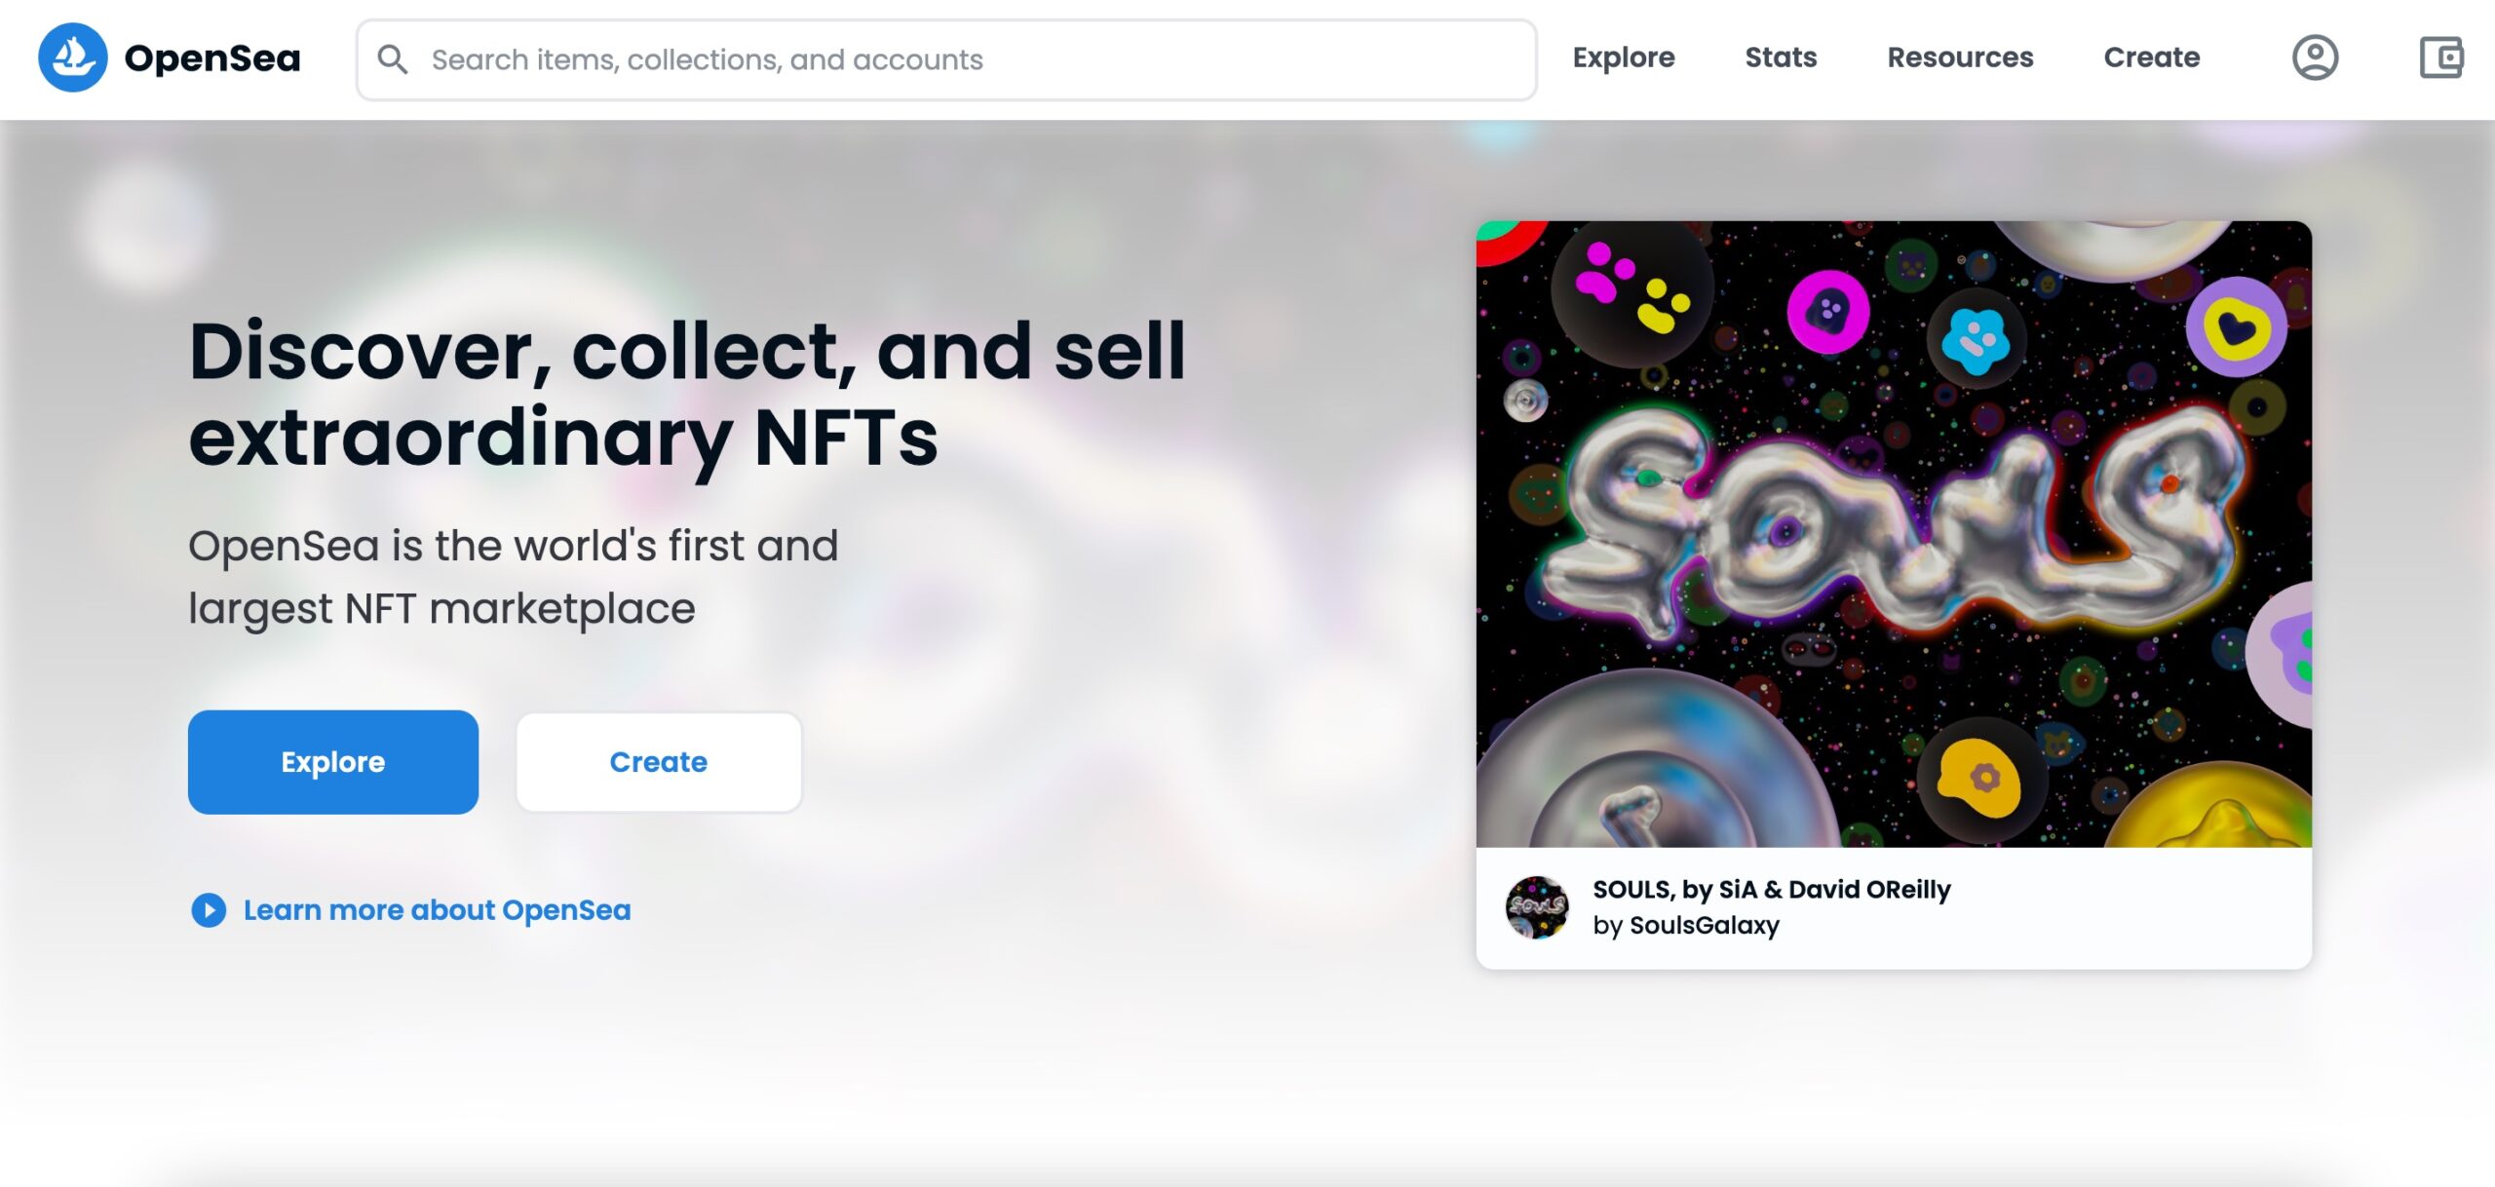Open the wallet icon in header
The height and width of the screenshot is (1187, 2495).
[x=2441, y=57]
